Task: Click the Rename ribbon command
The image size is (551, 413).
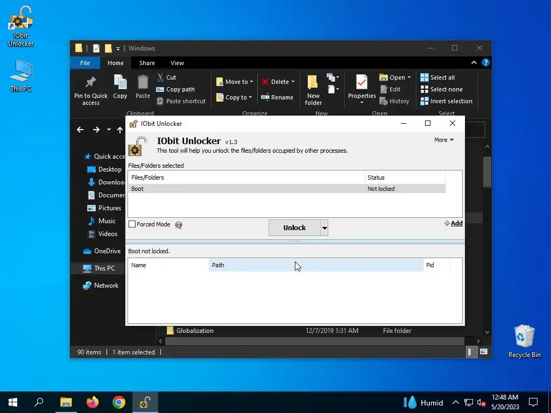Action: point(277,97)
